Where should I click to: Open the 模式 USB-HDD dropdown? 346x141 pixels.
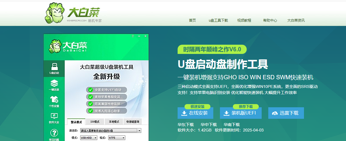[89, 138]
